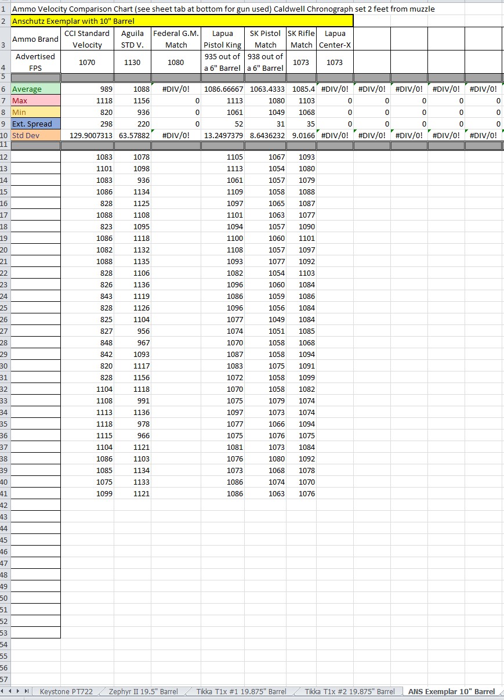The height and width of the screenshot is (700, 504).
Task: Click the Lapua Pistol King spread value 52
Action: (x=223, y=124)
